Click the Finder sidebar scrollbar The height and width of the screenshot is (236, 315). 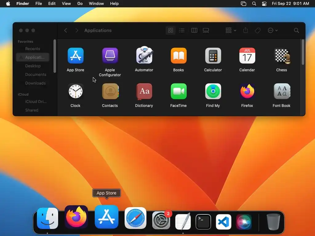[x=55, y=56]
